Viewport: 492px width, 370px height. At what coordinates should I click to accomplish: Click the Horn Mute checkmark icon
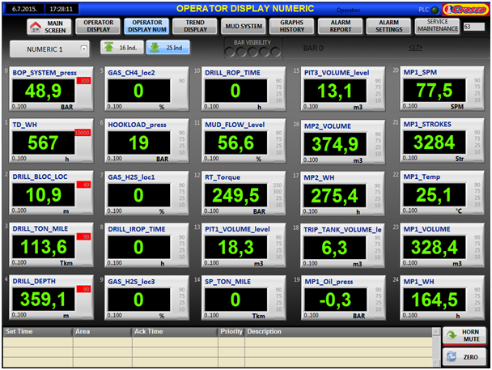pos(451,334)
